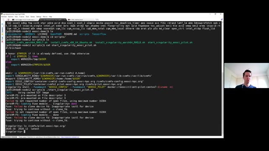Click the 'start_singularity_eessi_pilot.sh' file name in ls output
The width and height of the screenshot is (269, 151).
(x=170, y=42)
